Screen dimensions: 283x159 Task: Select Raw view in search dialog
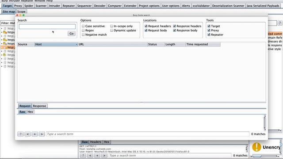click(23, 112)
